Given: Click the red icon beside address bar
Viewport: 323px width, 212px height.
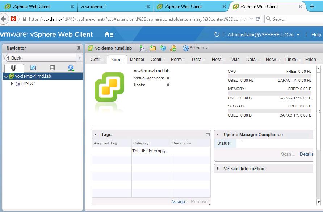Looking at the screenshot, I should pyautogui.click(x=13, y=19).
